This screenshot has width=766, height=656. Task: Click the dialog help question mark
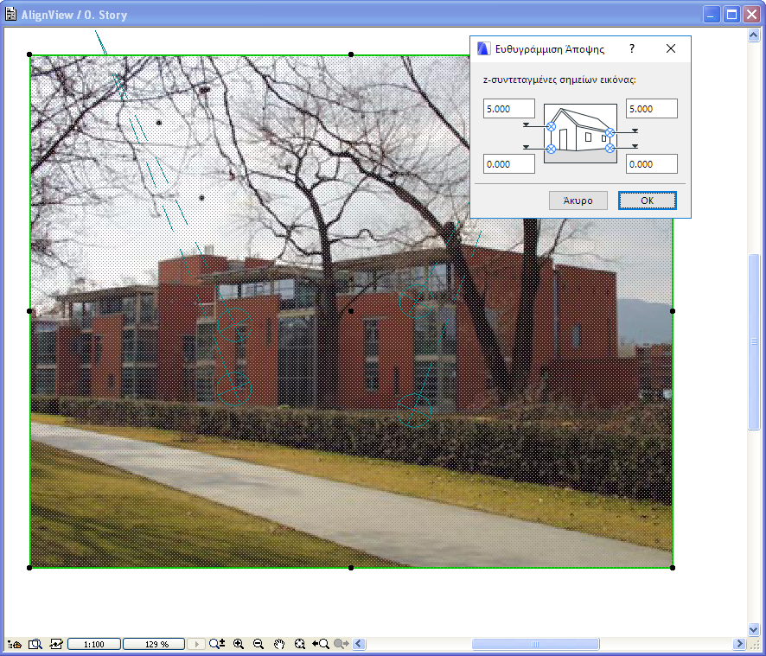tap(632, 48)
